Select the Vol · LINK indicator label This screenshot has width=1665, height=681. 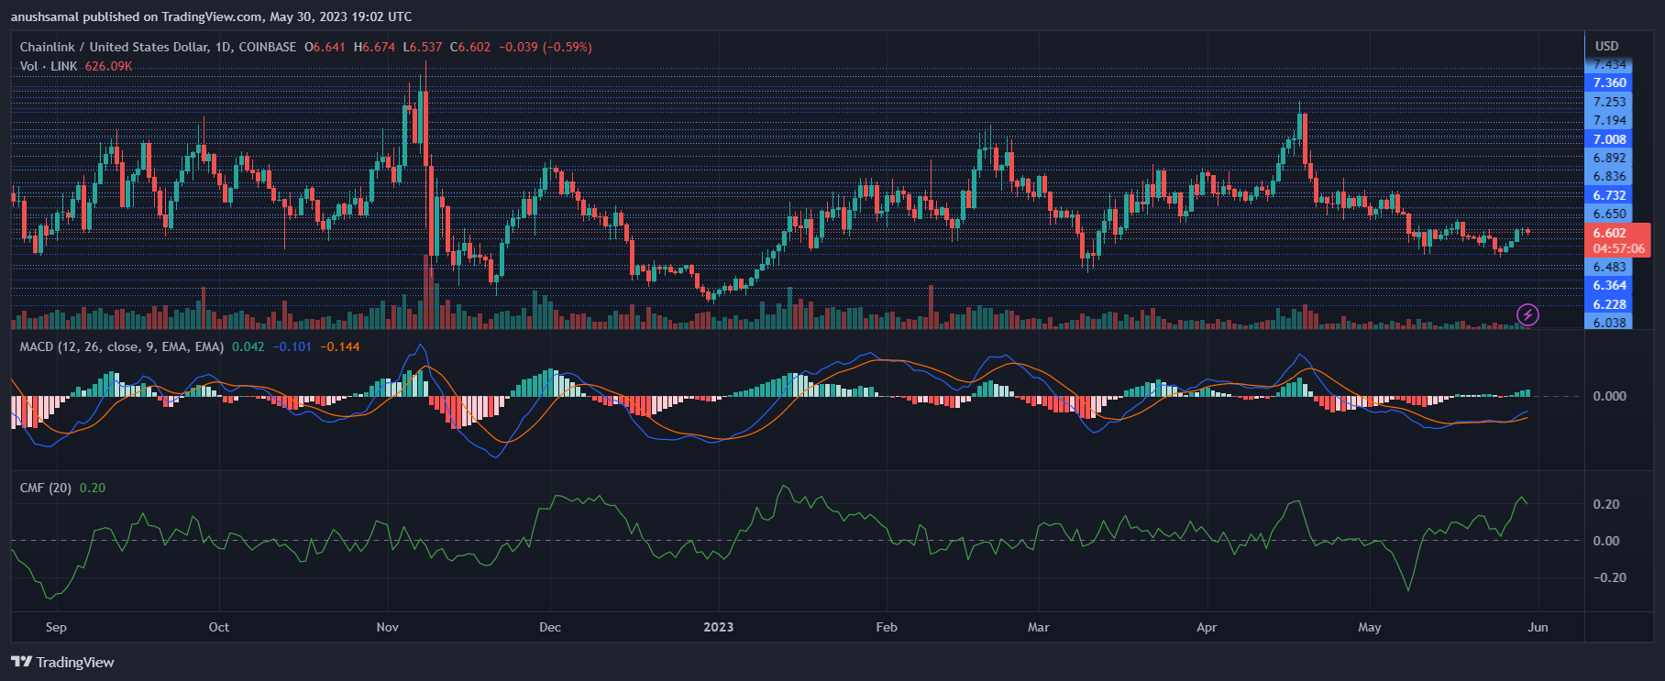pos(49,66)
